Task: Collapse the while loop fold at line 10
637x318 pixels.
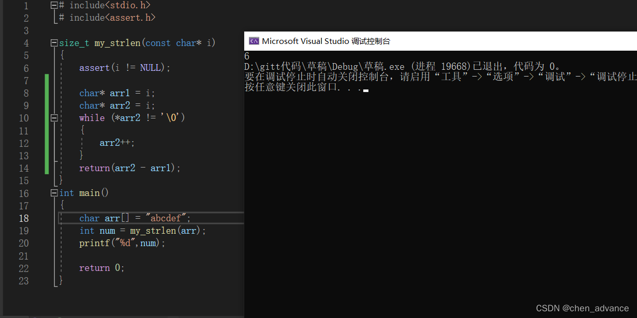Action: tap(54, 118)
